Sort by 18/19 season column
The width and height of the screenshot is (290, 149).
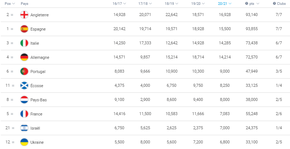coord(172,3)
